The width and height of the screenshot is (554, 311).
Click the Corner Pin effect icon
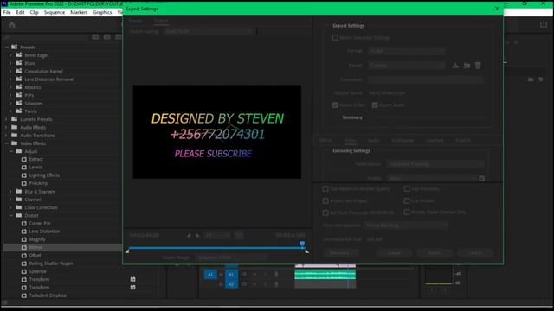(24, 223)
